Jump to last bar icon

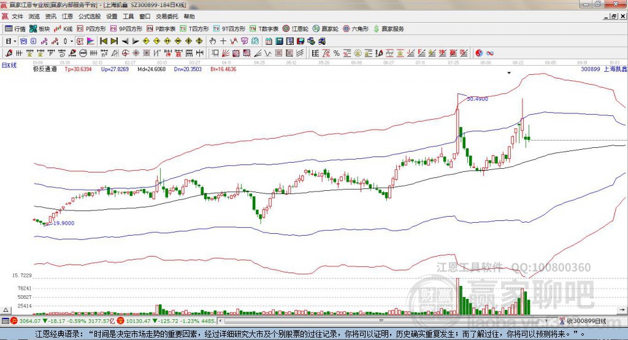click(114, 41)
